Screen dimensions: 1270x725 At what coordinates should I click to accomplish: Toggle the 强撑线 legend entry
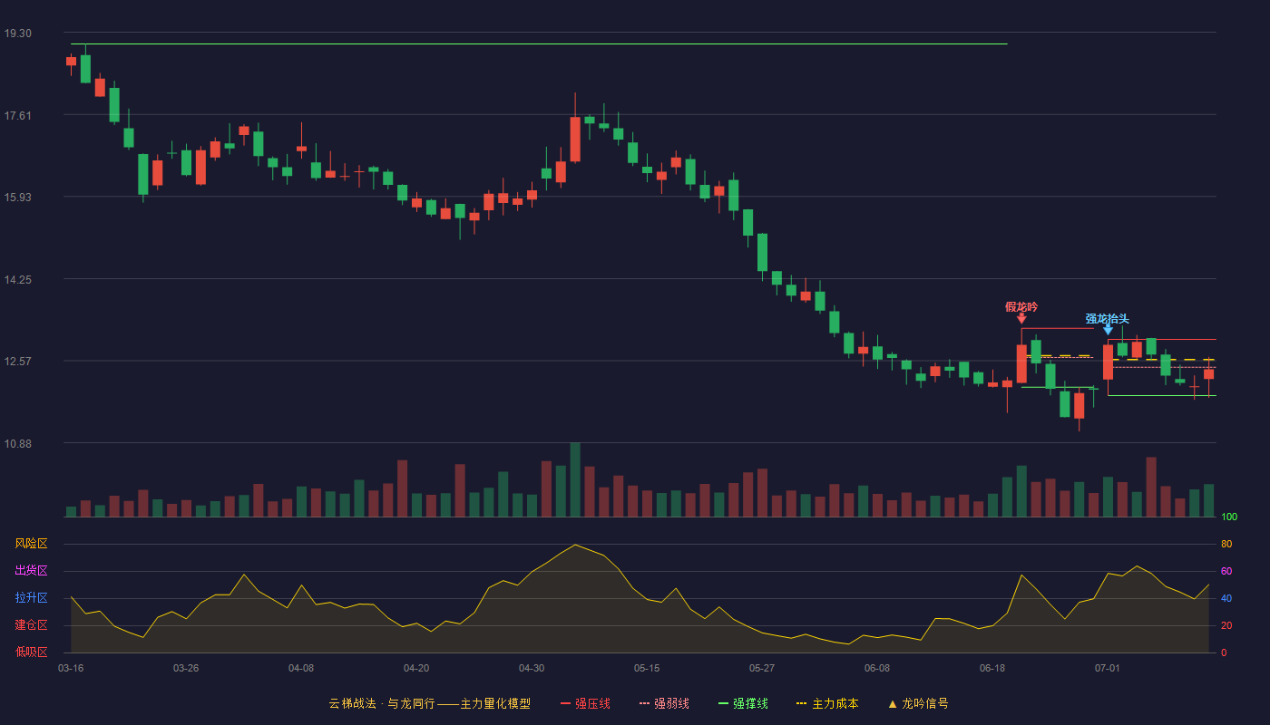coord(743,703)
